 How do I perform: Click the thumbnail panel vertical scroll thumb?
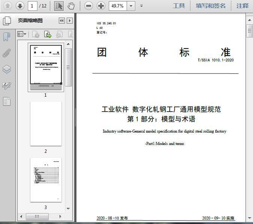coord(69,67)
